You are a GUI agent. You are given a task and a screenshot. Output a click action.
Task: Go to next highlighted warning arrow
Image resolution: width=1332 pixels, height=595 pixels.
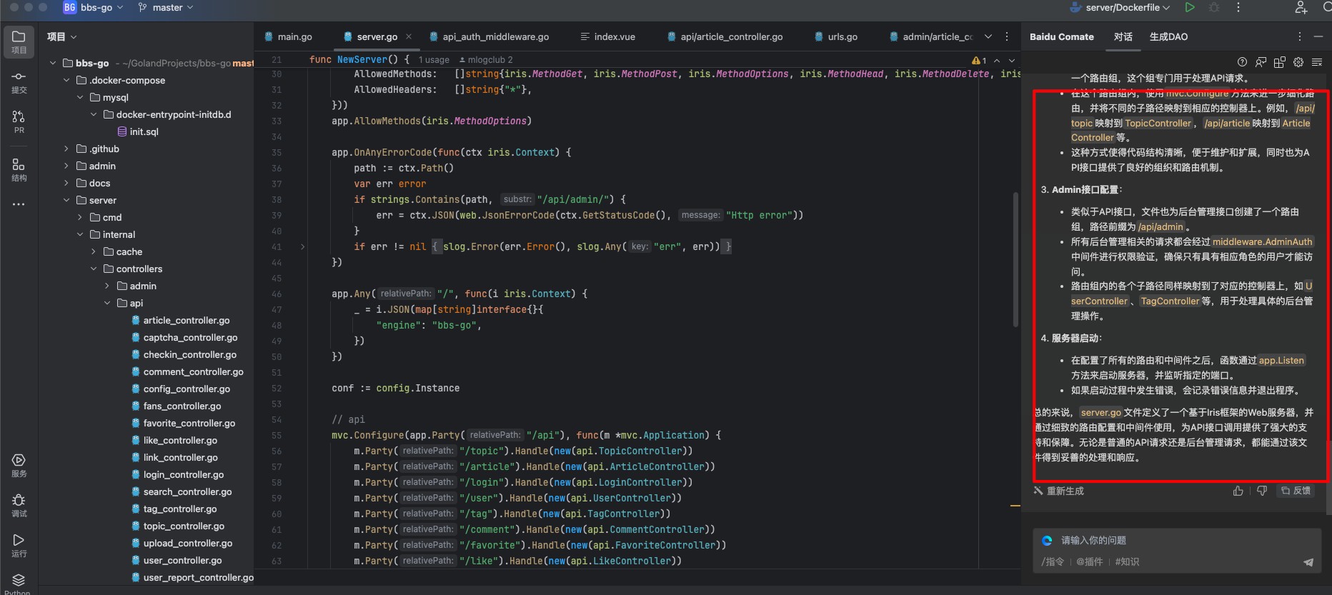pos(1012,61)
